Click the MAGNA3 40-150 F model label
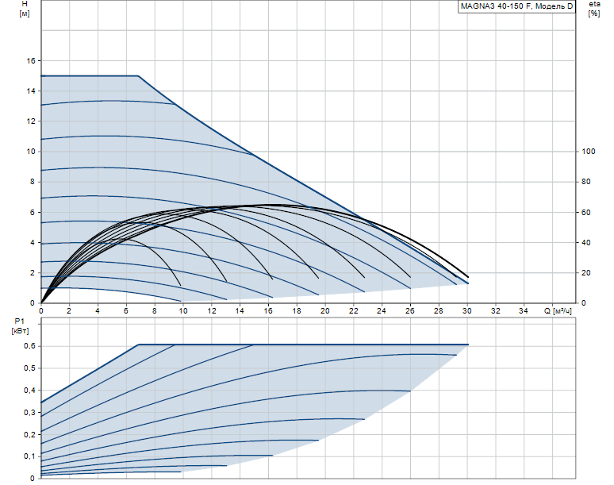Image resolution: width=614 pixels, height=485 pixels. 516,6
